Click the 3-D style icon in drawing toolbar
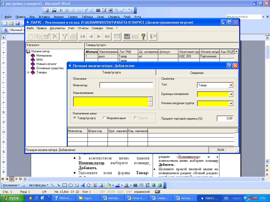Viewport: 270px width, 202px height. click(160, 185)
